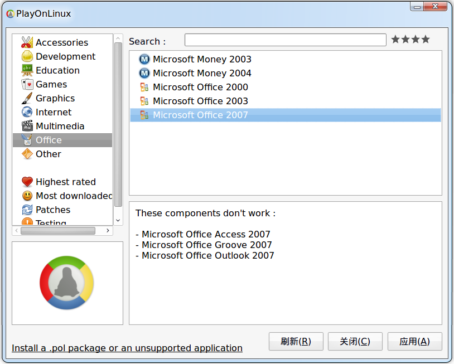Viewport: 454px width, 364px height.
Task: Click the Patches refresh arrows icon
Action: click(x=27, y=210)
